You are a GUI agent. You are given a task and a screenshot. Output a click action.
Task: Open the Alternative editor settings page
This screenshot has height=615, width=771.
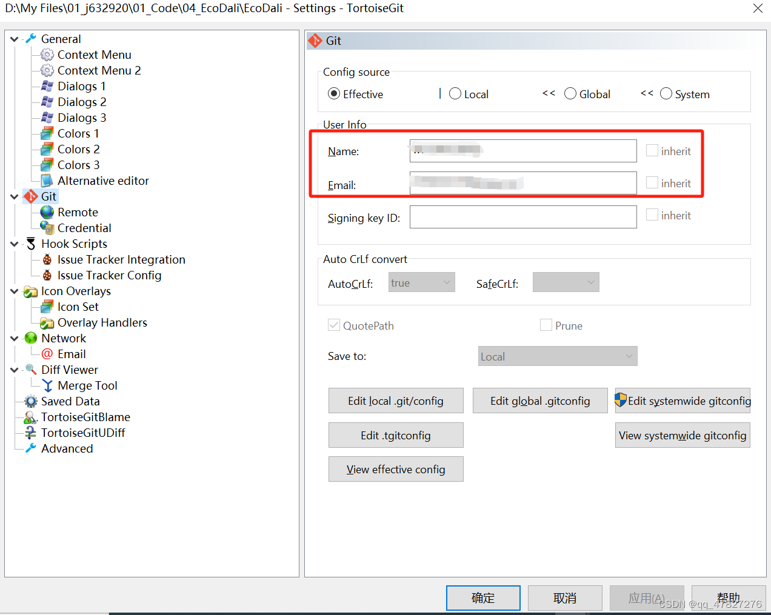tap(103, 181)
